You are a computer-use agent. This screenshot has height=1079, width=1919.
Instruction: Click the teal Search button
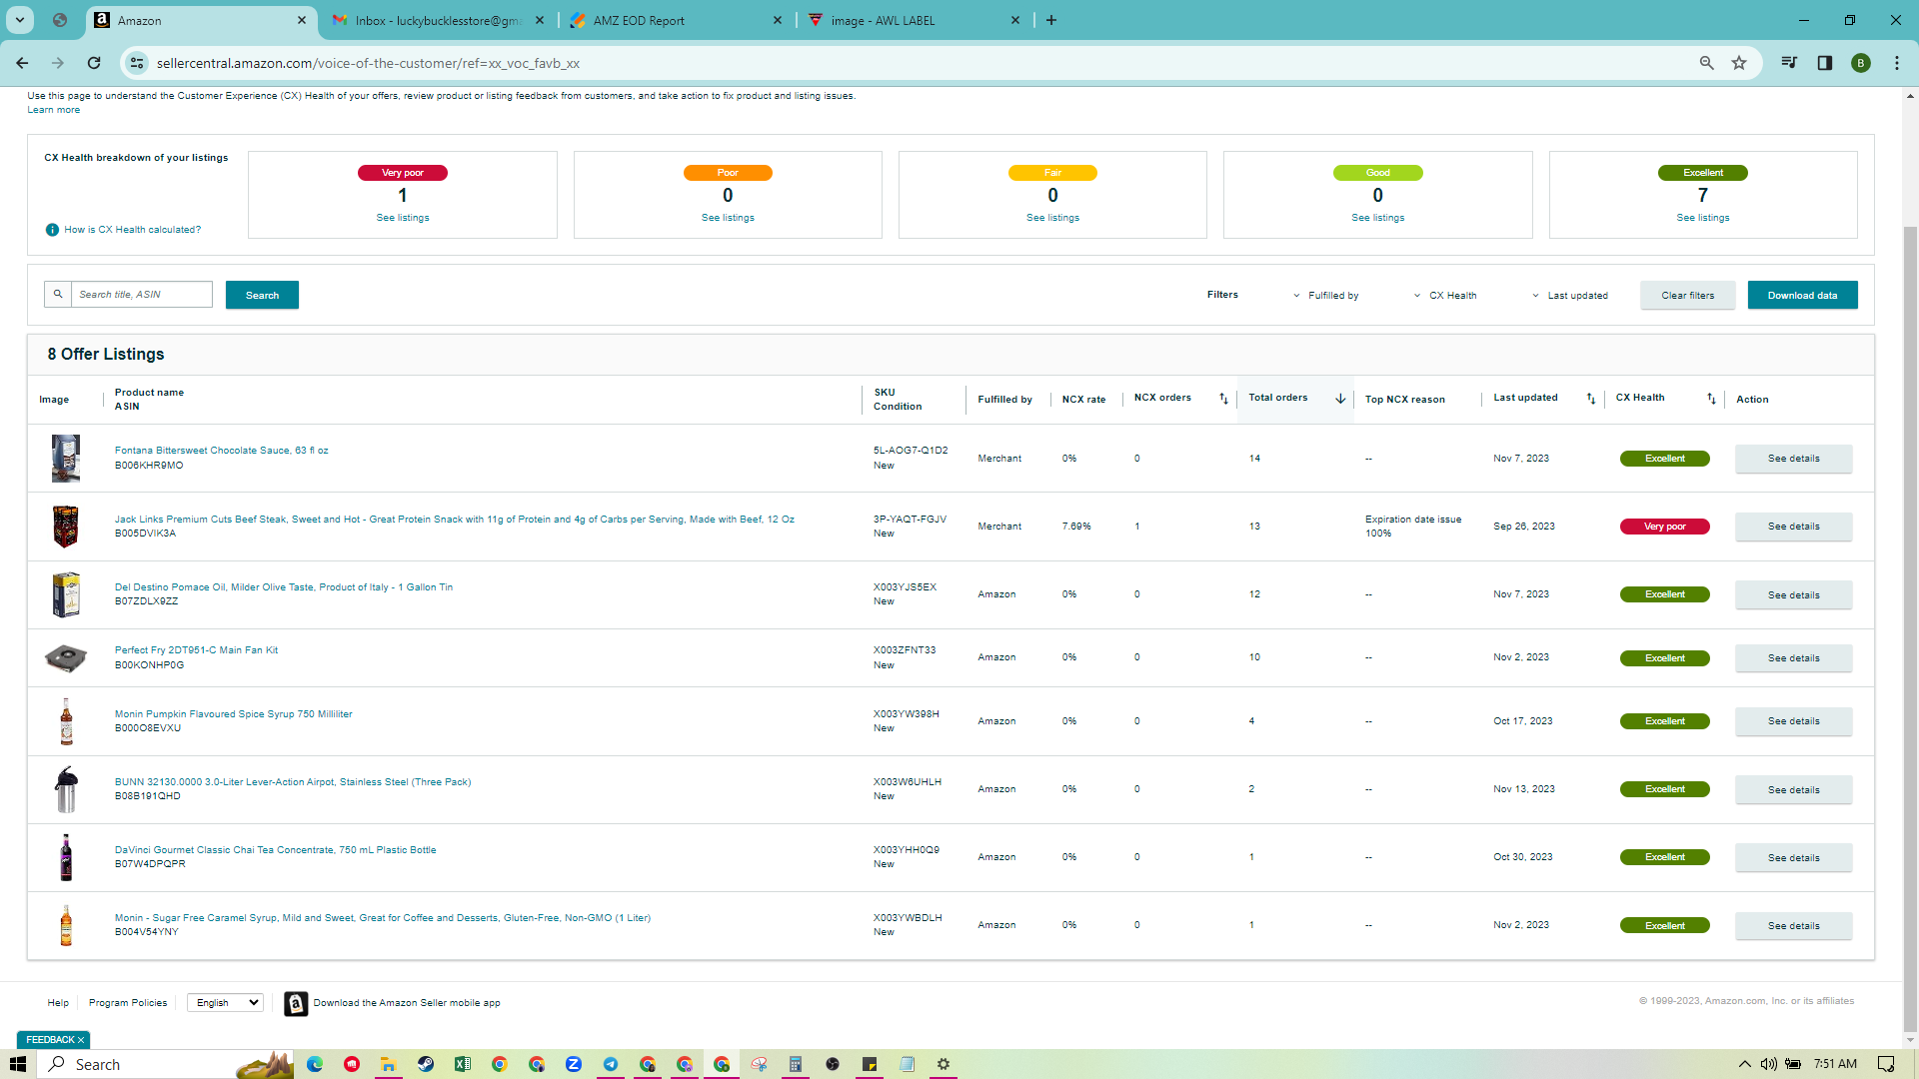click(x=262, y=295)
